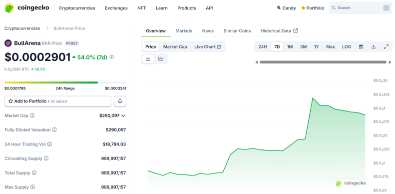This screenshot has width=395, height=194.
Task: Open the NFT nav menu
Action: tap(142, 8)
